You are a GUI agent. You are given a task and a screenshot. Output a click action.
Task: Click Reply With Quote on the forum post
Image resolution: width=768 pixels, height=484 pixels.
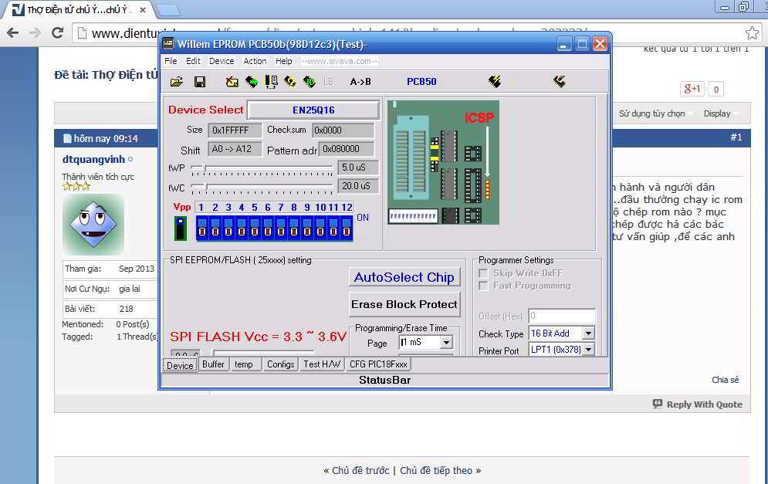click(x=698, y=404)
